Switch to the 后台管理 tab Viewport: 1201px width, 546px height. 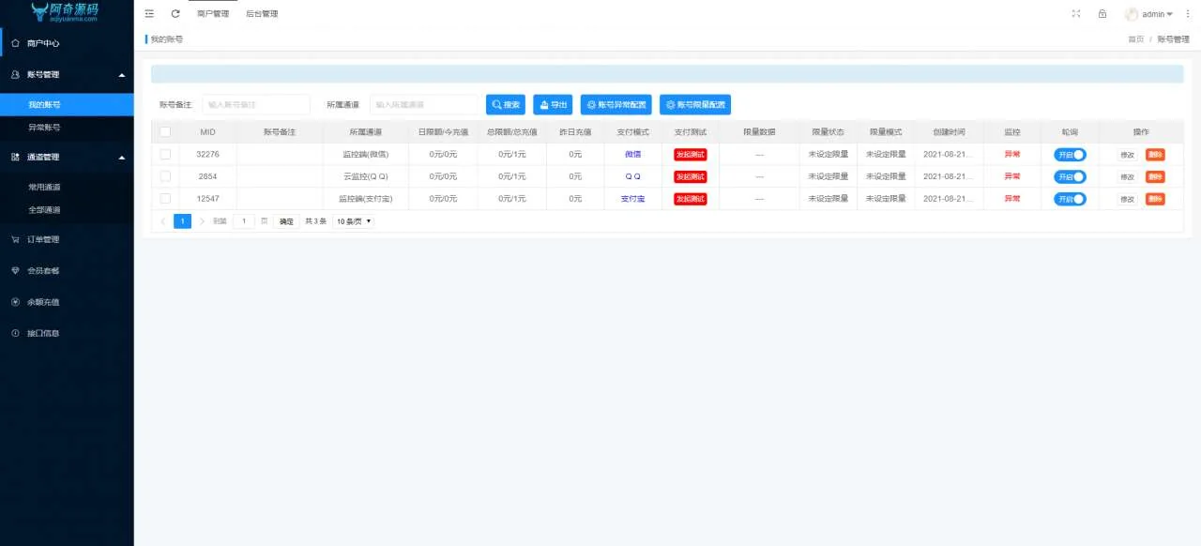261,13
